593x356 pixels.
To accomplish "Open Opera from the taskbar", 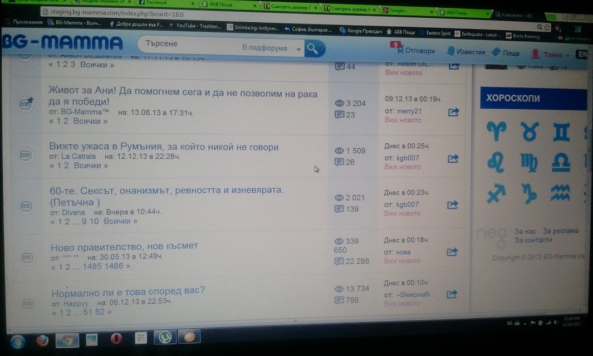I will tap(116, 339).
